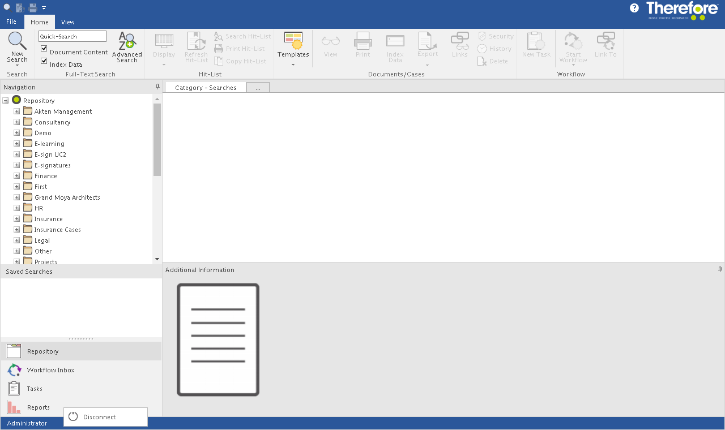Screen dimensions: 725x430
Task: Expand the Finance folder
Action: tap(17, 176)
